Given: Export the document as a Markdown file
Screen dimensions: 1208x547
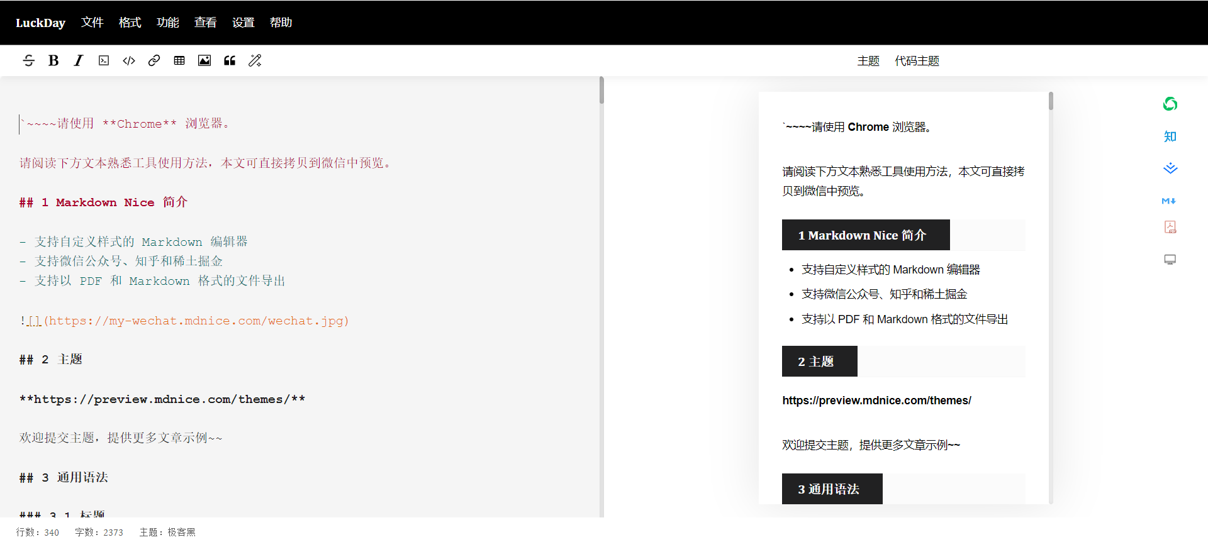Looking at the screenshot, I should pyautogui.click(x=1169, y=201).
